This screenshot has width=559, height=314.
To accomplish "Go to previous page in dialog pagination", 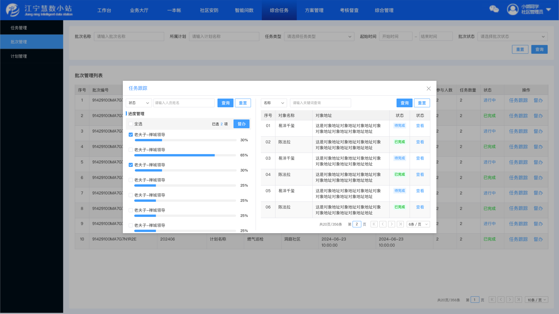I will point(383,224).
